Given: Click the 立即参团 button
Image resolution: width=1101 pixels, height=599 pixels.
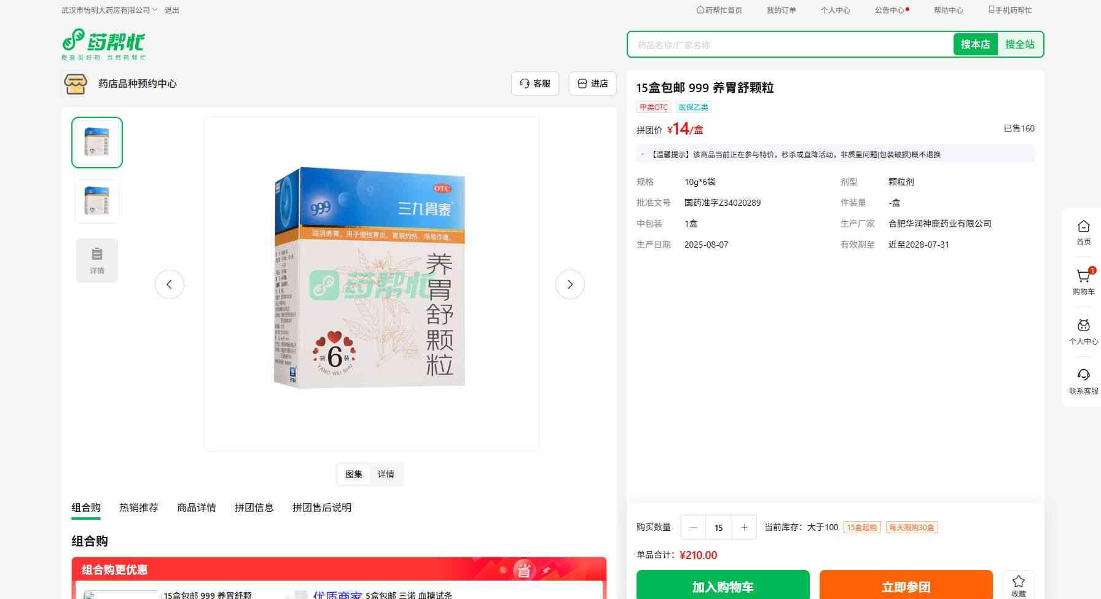Looking at the screenshot, I should click(906, 586).
